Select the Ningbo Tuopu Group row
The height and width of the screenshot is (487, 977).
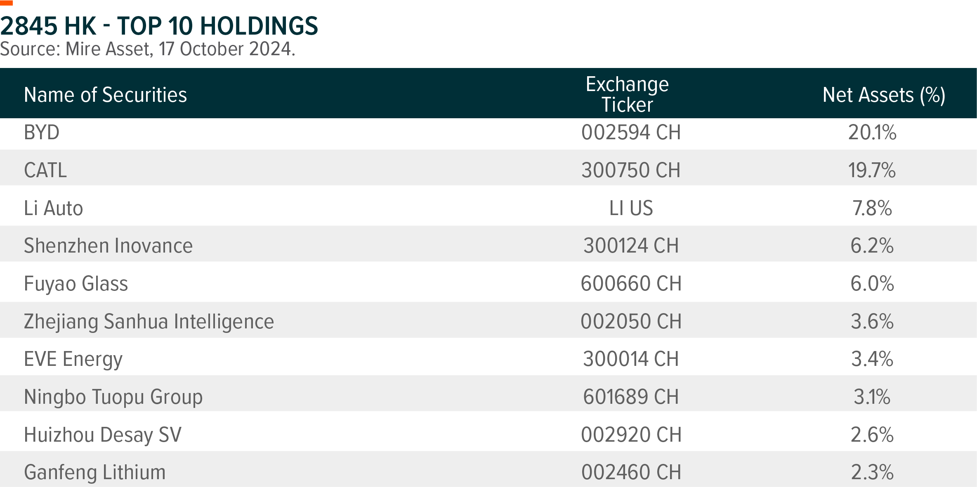489,397
